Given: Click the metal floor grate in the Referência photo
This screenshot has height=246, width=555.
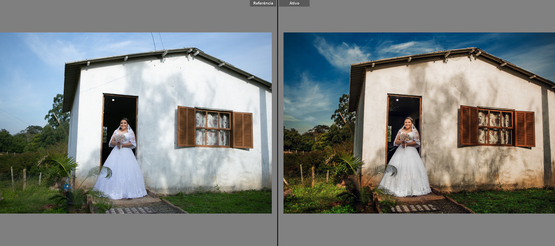Looking at the screenshot, I should (130, 210).
